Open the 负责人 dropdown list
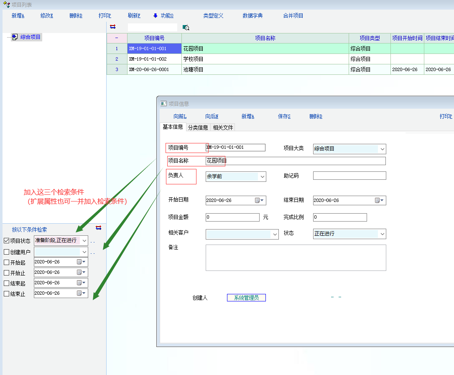Screen dimensions: 454x375 pyautogui.click(x=263, y=177)
